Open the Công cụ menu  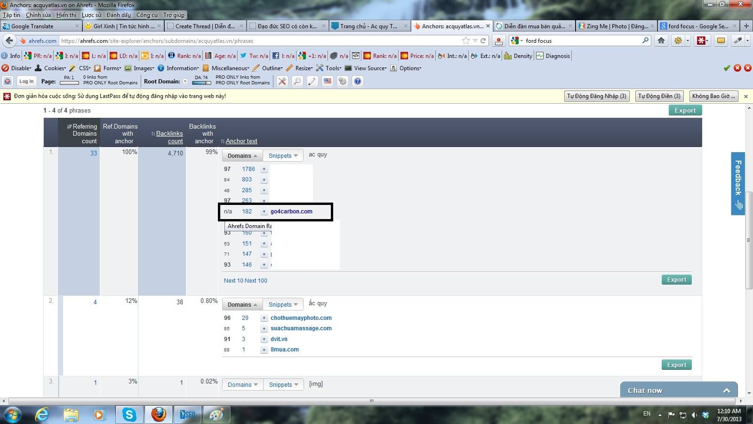point(147,15)
